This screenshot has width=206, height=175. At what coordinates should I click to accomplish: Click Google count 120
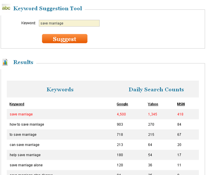[120, 165]
